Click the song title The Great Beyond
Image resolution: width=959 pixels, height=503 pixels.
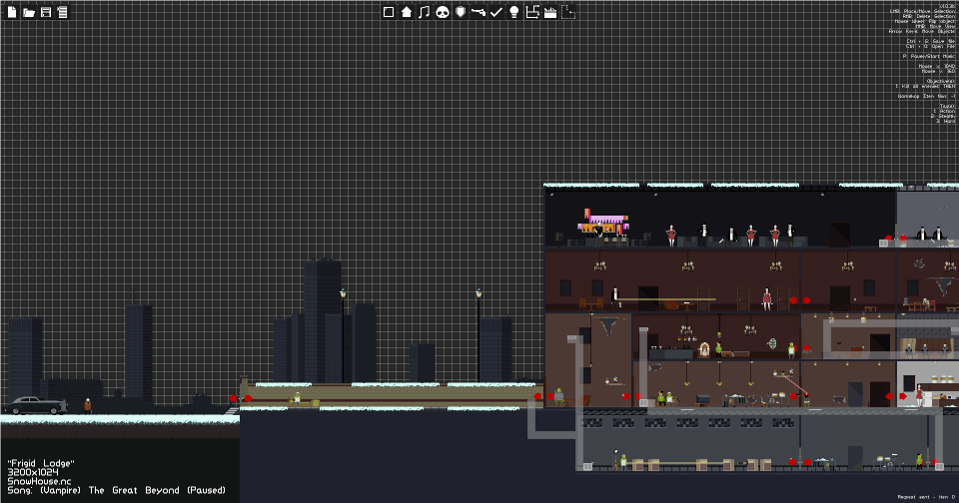(x=134, y=490)
